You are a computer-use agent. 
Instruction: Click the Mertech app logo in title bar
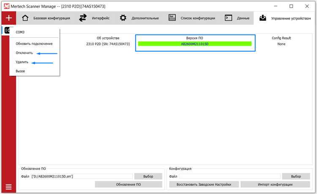point(6,6)
